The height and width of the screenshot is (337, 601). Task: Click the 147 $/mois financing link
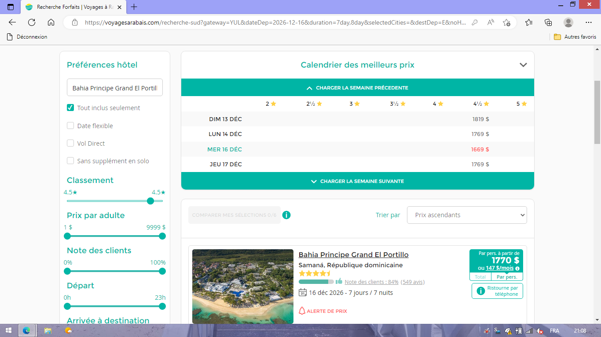coord(499,268)
